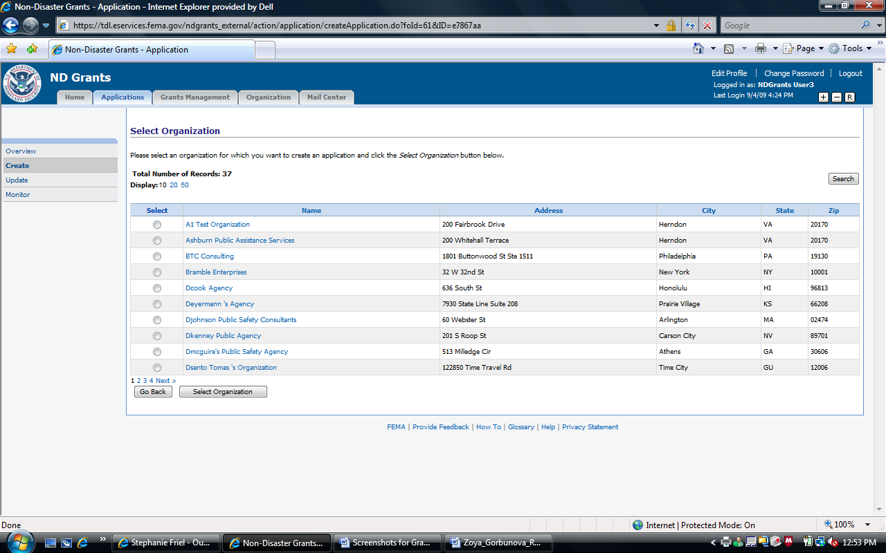Open the zoom level dropdown arrow
Viewport: 886px width, 553px height.
(x=868, y=525)
